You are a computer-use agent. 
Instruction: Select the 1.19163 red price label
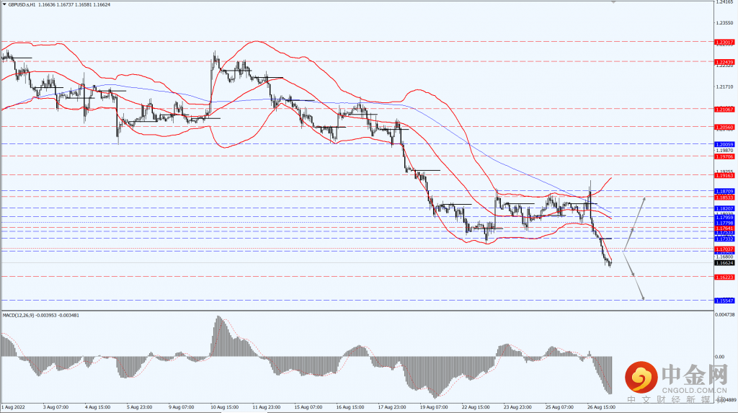click(x=724, y=176)
